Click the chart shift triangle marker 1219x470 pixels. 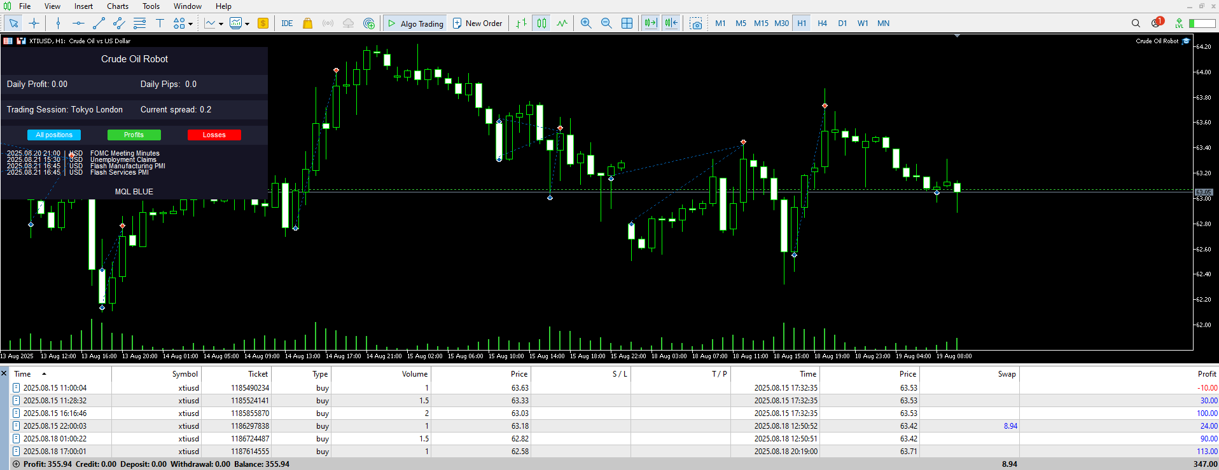click(957, 36)
